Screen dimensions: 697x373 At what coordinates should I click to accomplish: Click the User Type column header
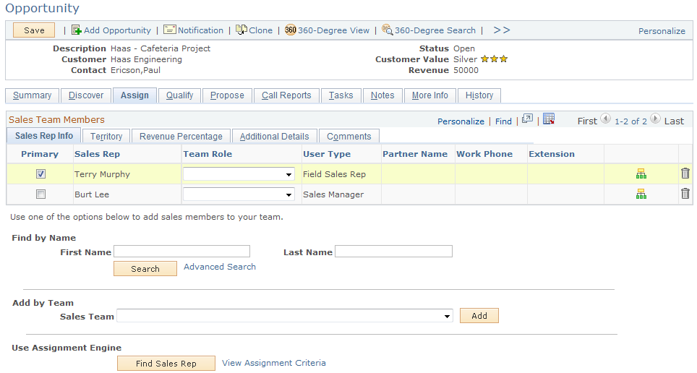(327, 154)
